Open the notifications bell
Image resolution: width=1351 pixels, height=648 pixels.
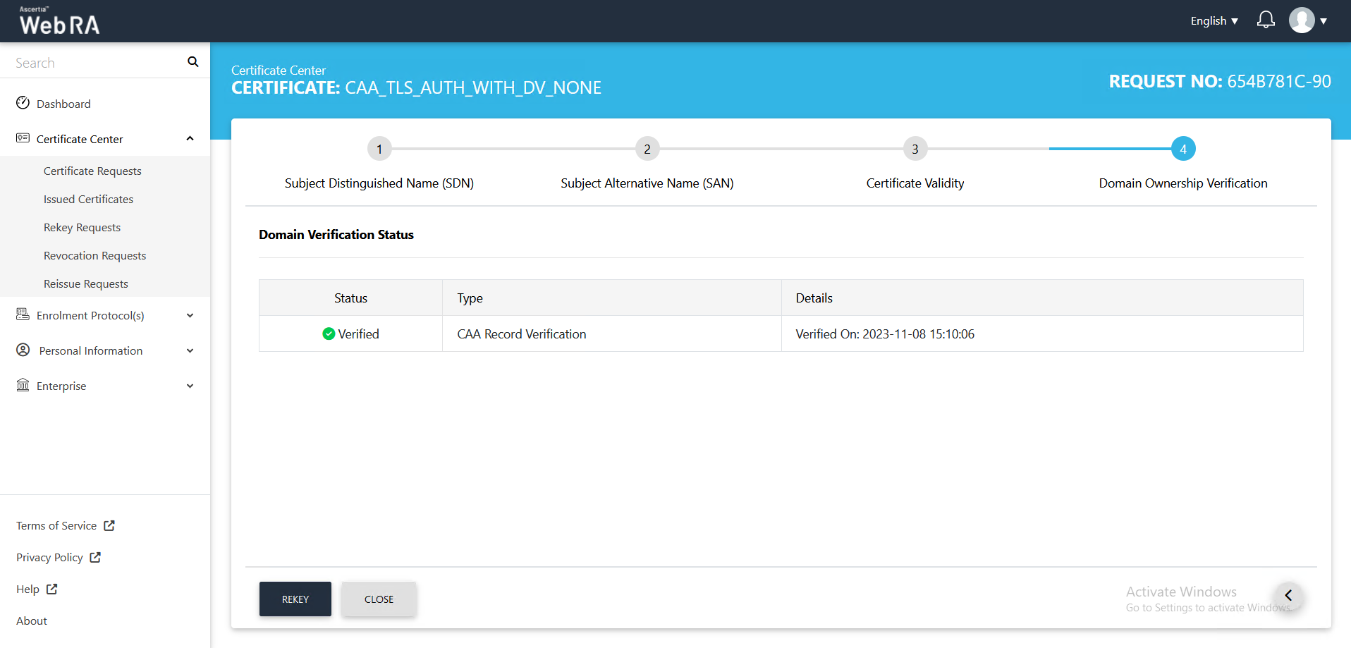tap(1266, 20)
